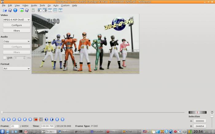Screen dimensions: 215x134
Task: Click the video Configure button
Action: pyautogui.click(x=17, y=25)
